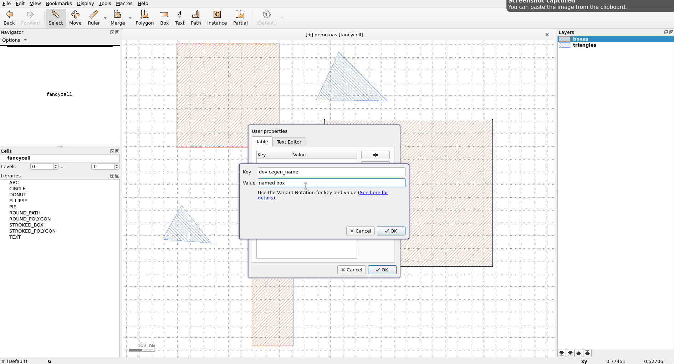Click the Value field containing named box

click(331, 183)
